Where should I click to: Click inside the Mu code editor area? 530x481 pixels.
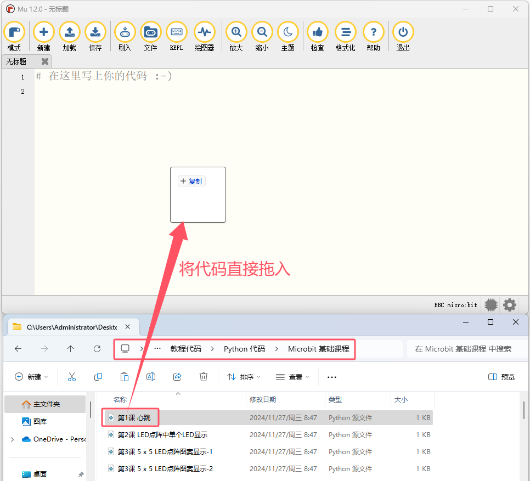coord(280,183)
